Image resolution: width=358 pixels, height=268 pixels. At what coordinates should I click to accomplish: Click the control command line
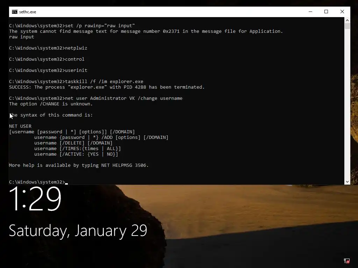pos(47,59)
